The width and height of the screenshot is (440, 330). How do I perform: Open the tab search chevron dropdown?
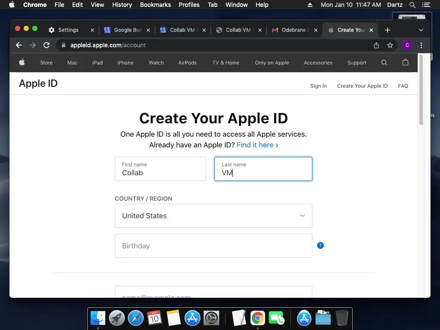pos(421,30)
